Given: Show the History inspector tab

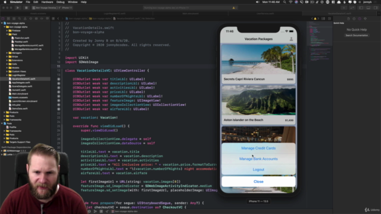Looking at the screenshot, I should point(354,18).
